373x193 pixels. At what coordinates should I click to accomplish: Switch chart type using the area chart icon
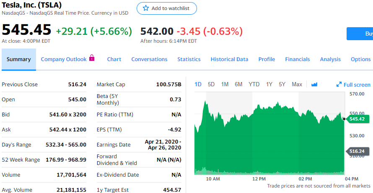(314, 85)
